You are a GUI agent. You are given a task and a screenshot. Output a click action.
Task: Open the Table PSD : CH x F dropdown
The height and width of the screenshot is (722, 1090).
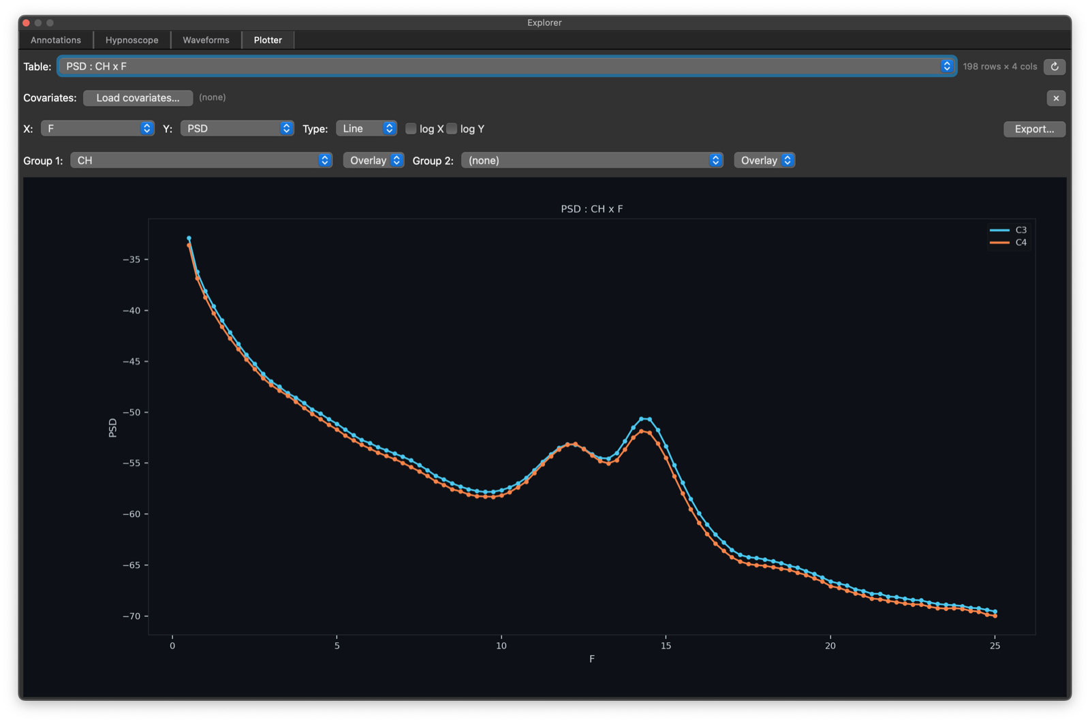tap(507, 66)
